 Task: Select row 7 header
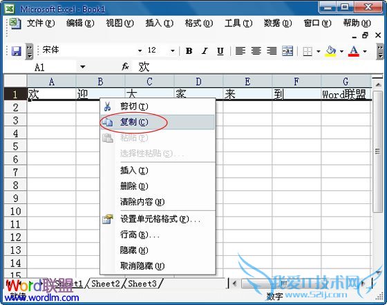coord(15,172)
